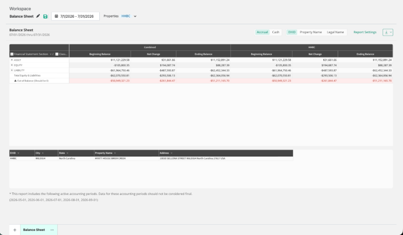Click HHBC Net Change column header
This screenshot has width=403, height=235.
315,54
